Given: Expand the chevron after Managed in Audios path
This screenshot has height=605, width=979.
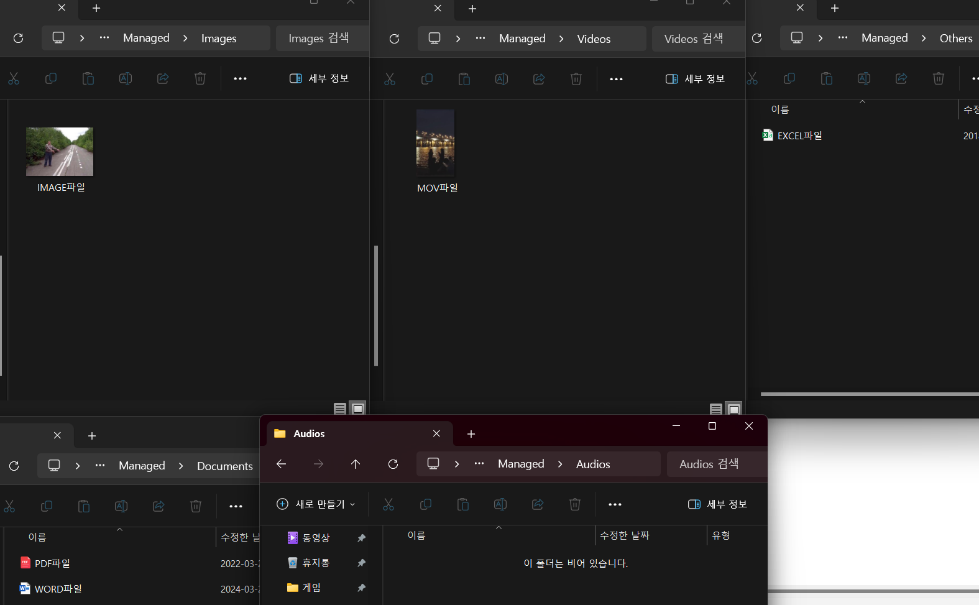Looking at the screenshot, I should tap(560, 464).
